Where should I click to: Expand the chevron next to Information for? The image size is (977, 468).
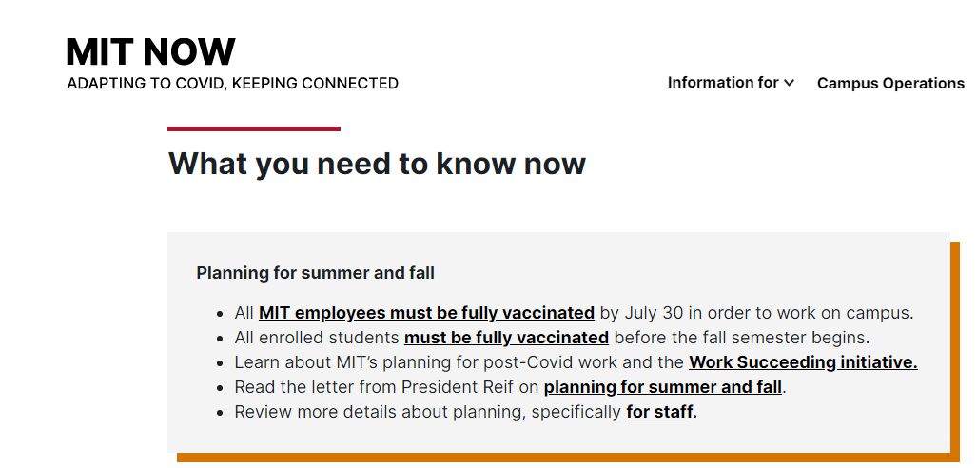789,83
